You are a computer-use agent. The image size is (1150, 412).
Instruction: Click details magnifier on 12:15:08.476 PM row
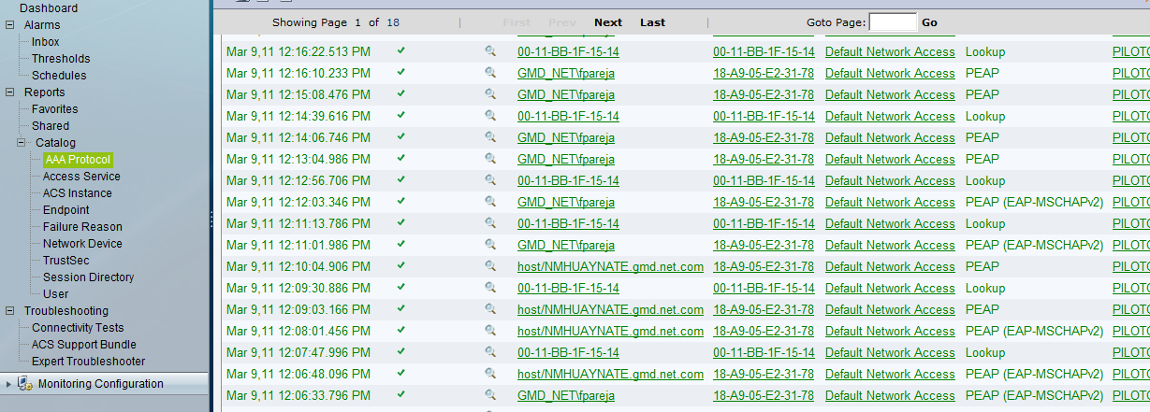(x=490, y=94)
